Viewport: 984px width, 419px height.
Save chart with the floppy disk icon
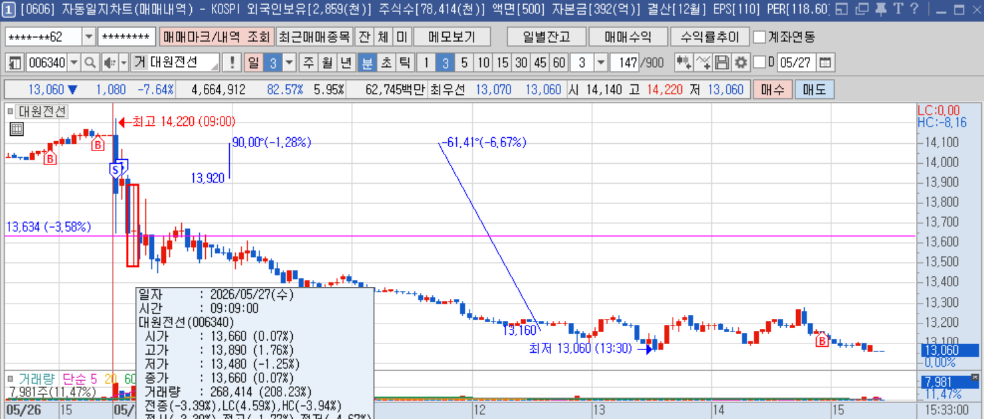[x=722, y=63]
